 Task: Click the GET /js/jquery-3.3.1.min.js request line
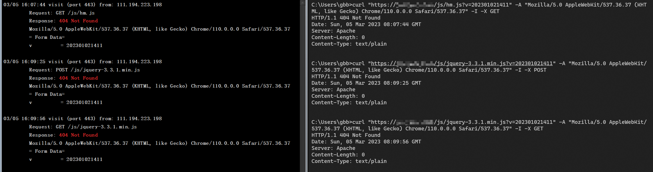pyautogui.click(x=83, y=127)
